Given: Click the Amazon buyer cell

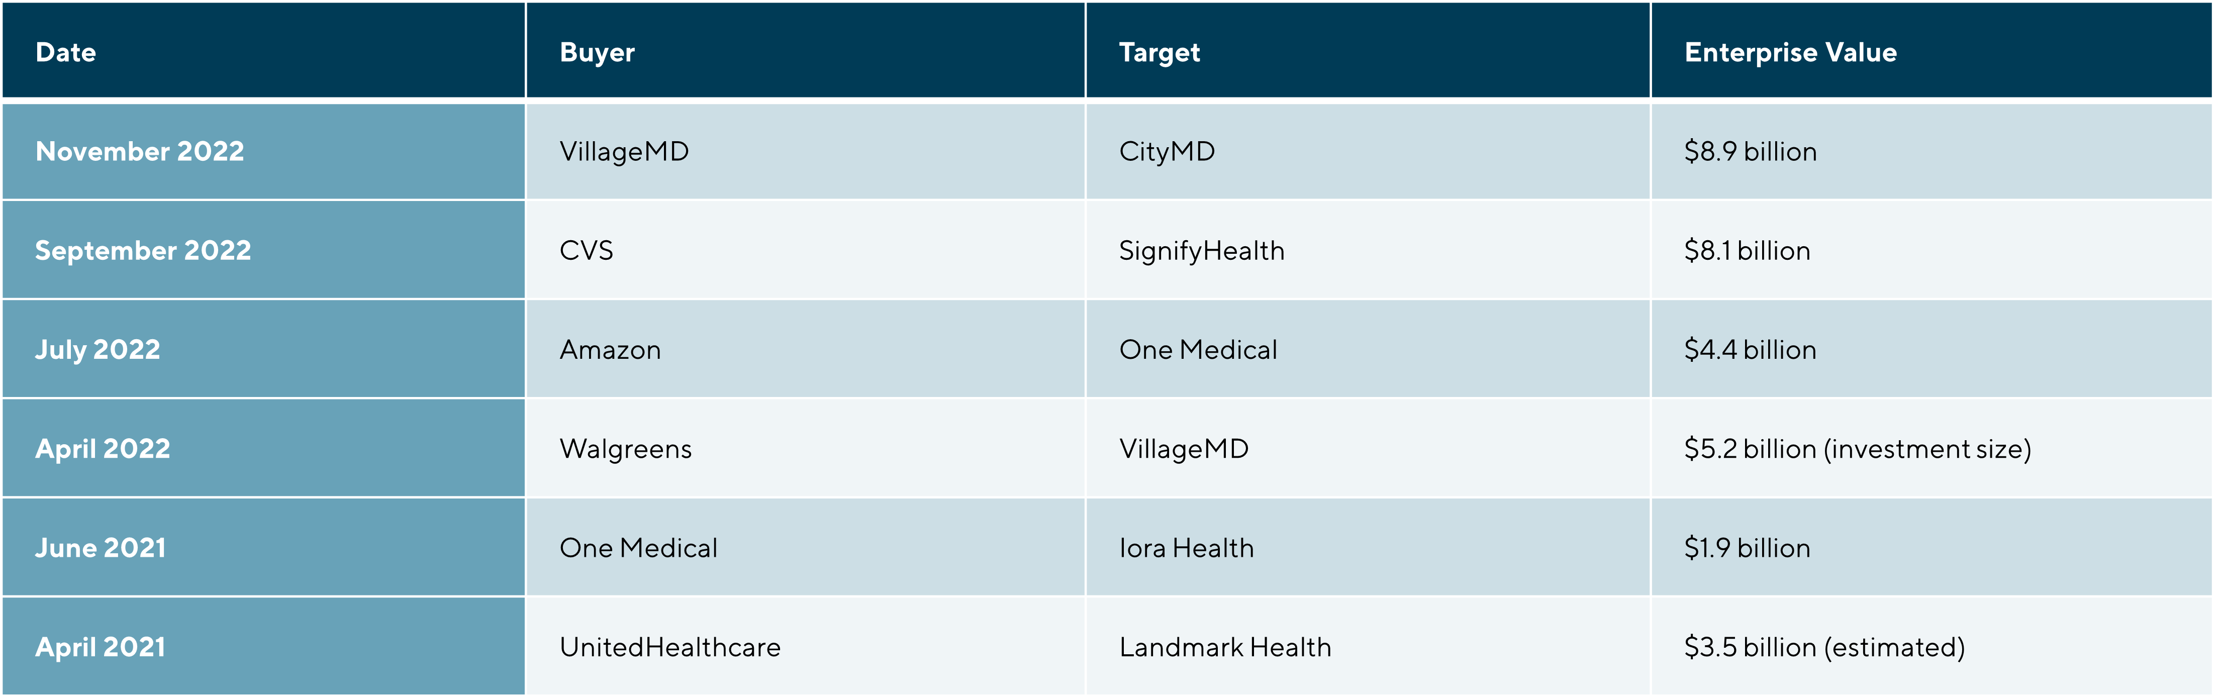Looking at the screenshot, I should coord(611,349).
